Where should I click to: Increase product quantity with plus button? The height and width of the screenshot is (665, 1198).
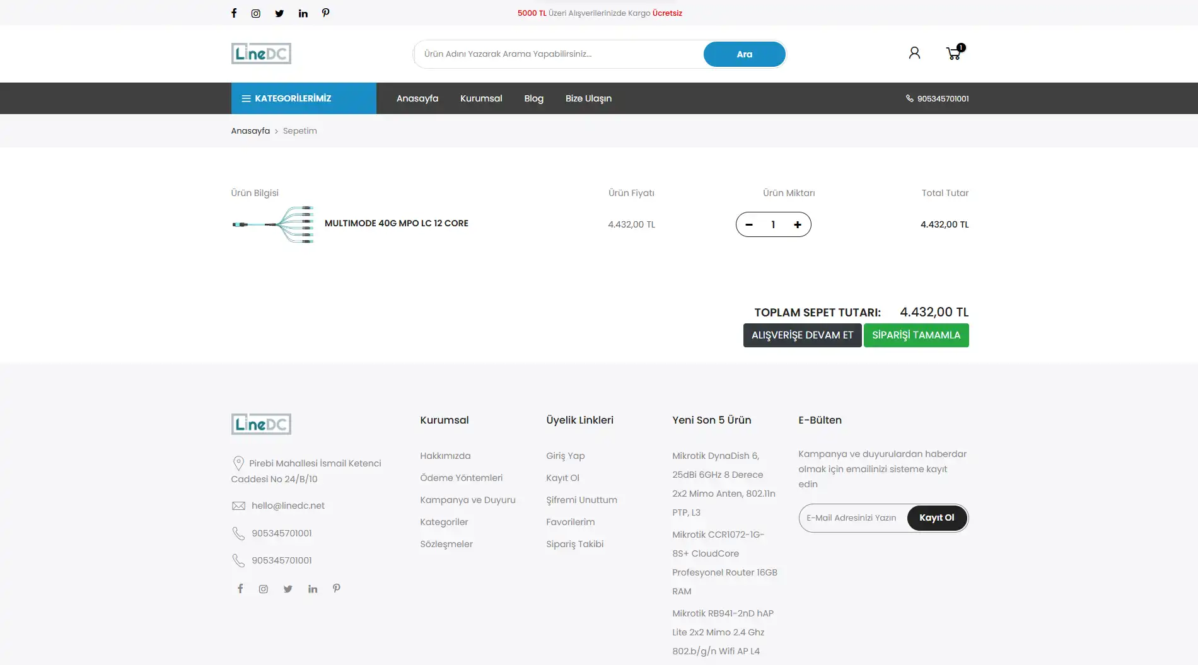click(798, 224)
